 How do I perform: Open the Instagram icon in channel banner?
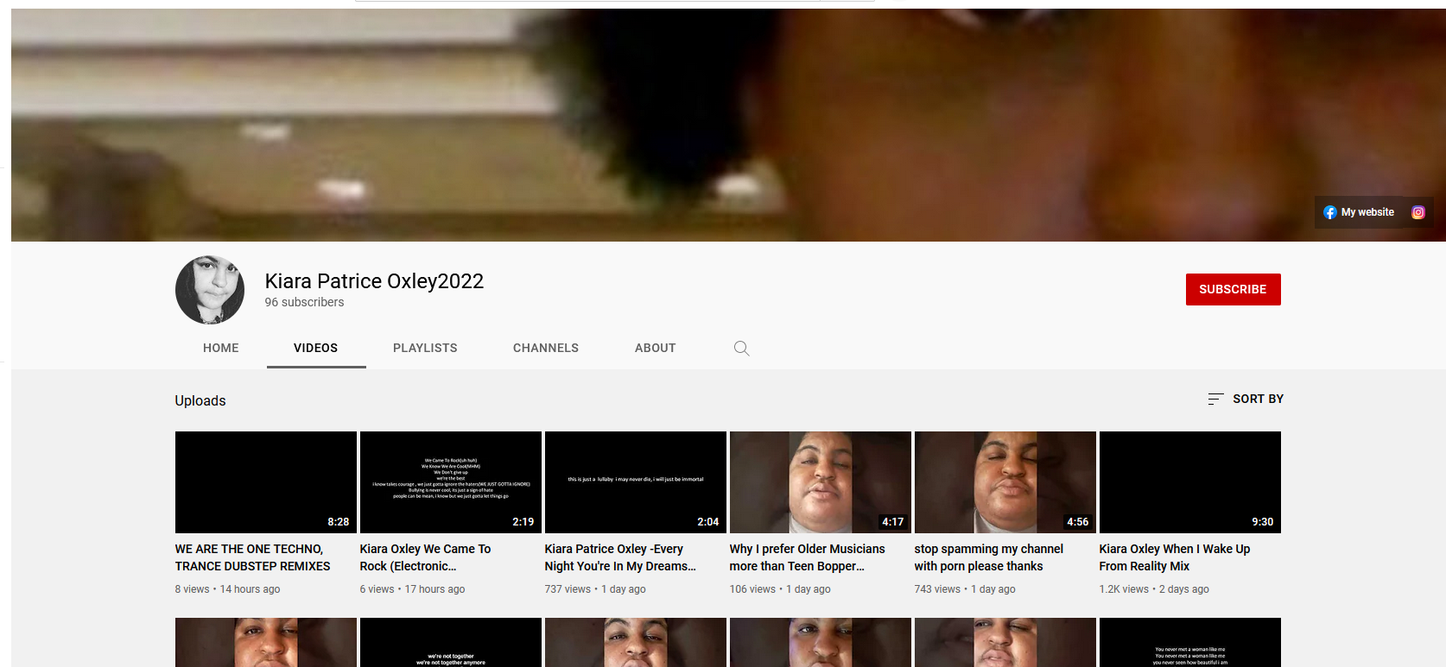pyautogui.click(x=1417, y=212)
